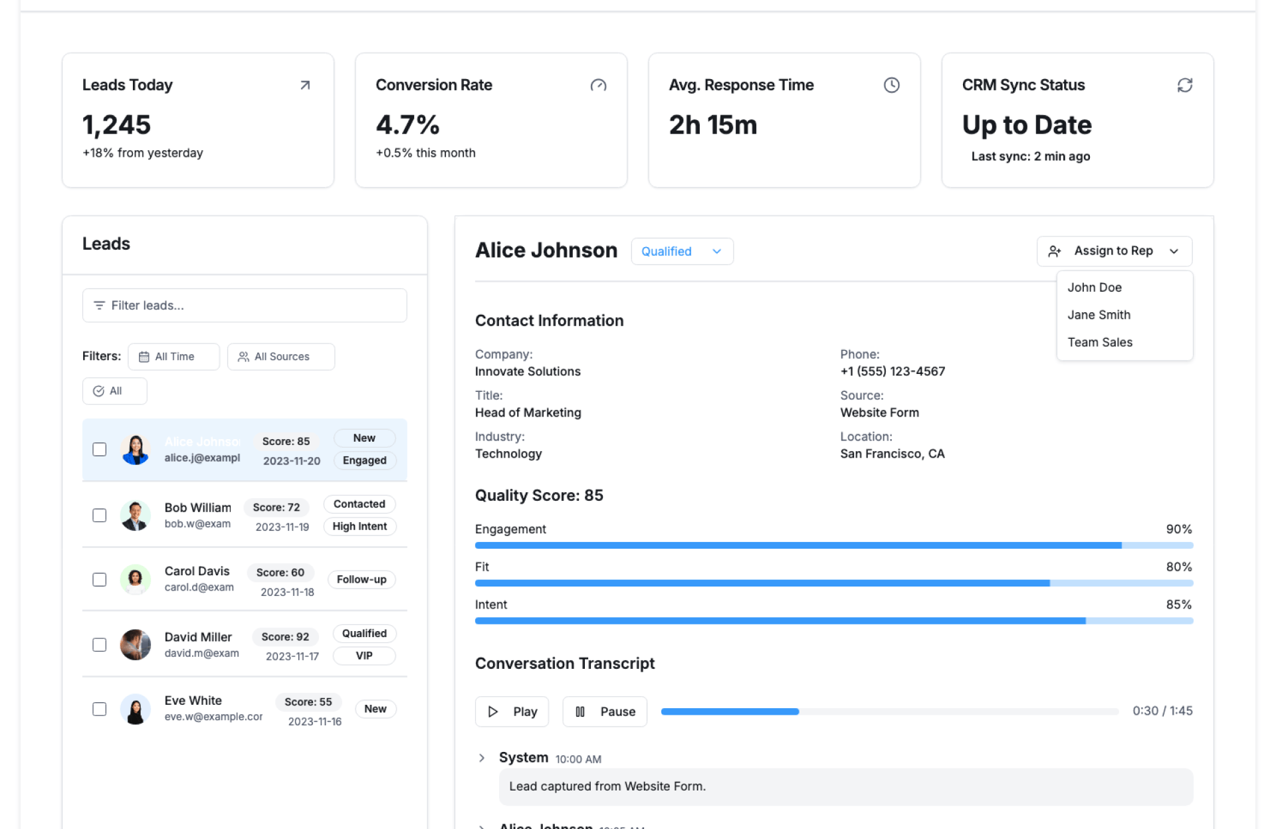
Task: Click the arrow icon on Leads Today card
Action: [x=305, y=85]
